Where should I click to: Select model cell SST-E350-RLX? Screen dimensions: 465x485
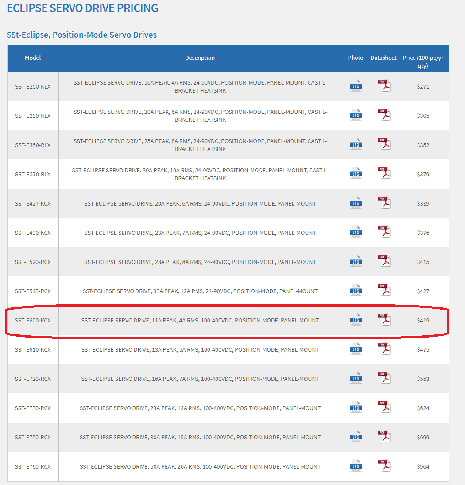click(33, 145)
